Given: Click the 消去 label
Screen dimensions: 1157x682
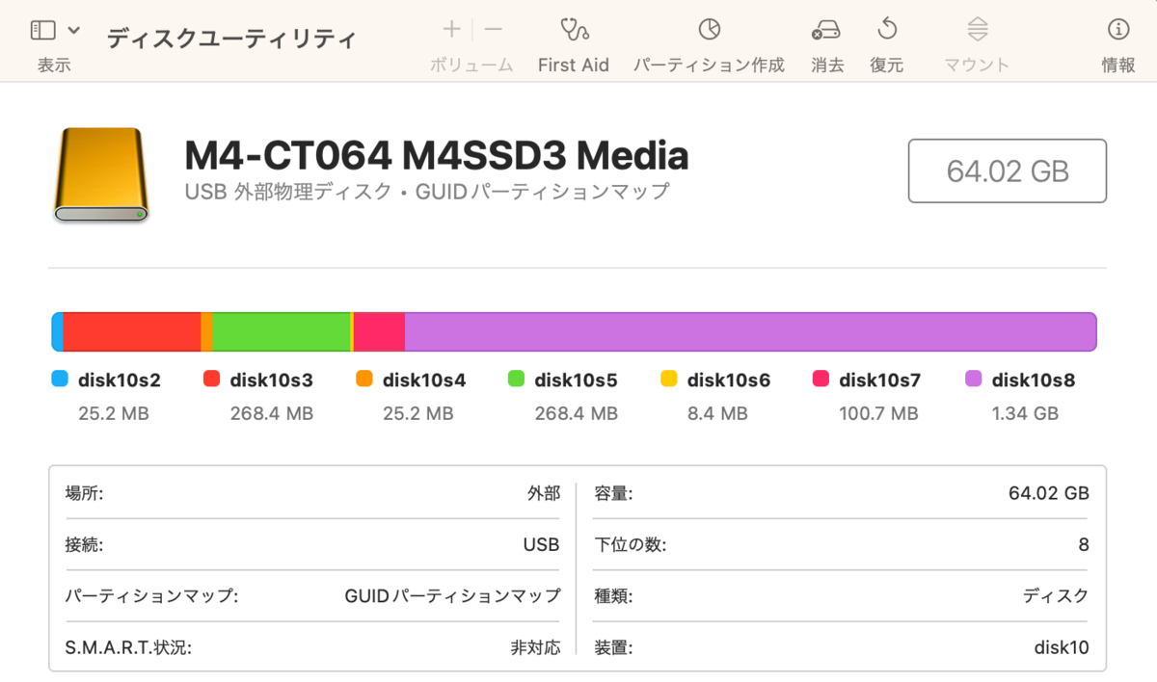Looking at the screenshot, I should pyautogui.click(x=827, y=65).
